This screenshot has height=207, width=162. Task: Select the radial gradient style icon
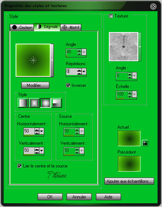pos(57,103)
